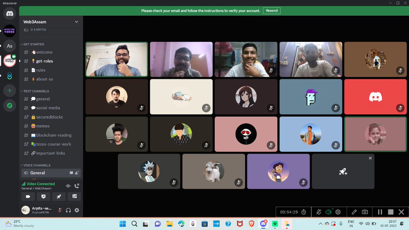Toggle deafen headphones icon

pyautogui.click(x=68, y=210)
